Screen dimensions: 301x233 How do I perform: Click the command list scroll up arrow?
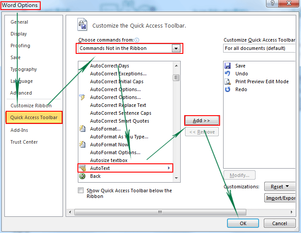tap(176, 66)
